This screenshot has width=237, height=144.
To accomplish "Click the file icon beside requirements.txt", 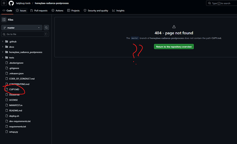I will (x=7, y=126).
